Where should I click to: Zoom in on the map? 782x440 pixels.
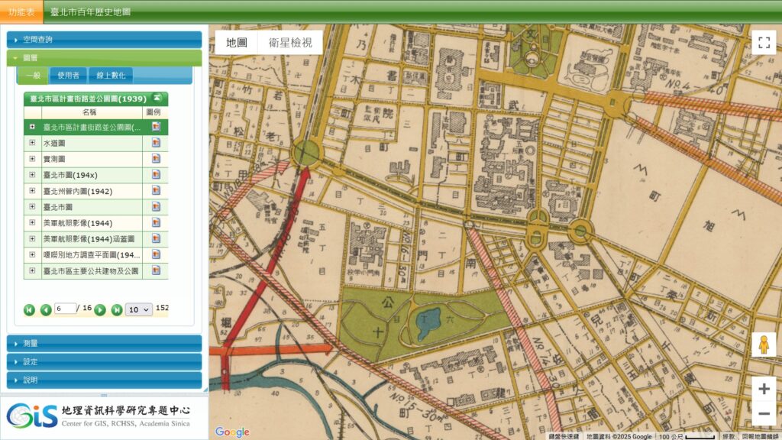[x=764, y=389]
